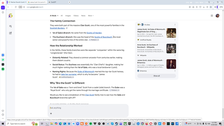Open more options for the Wikipedia source

[175, 55]
